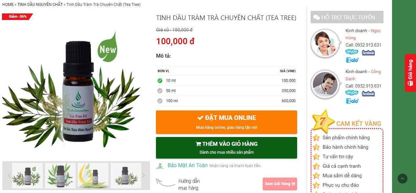Select the 100 ml unit option
The width and height of the screenshot is (416, 193).
(227, 101)
